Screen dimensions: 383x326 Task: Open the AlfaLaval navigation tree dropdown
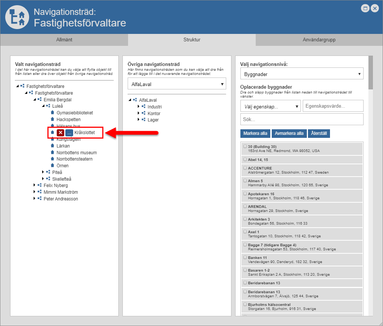[x=177, y=84]
